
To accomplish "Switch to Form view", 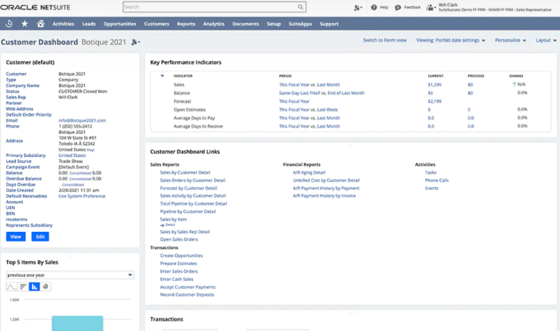I will tap(384, 40).
